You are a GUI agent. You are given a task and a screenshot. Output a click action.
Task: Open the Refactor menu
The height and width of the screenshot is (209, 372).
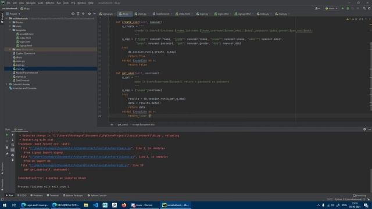[50, 3]
